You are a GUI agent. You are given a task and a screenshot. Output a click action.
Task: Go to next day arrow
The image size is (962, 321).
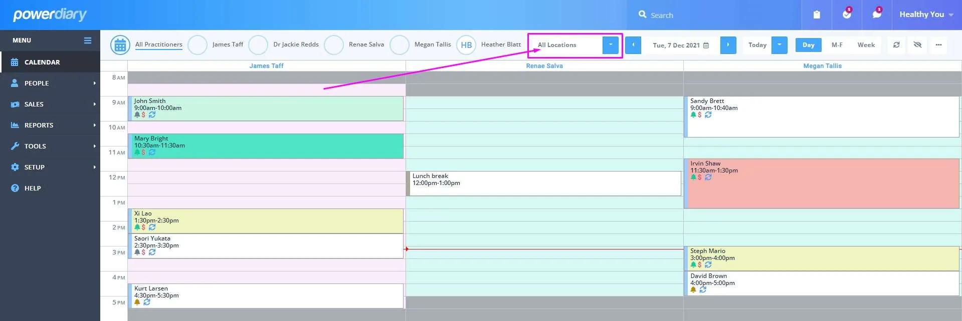coord(728,45)
